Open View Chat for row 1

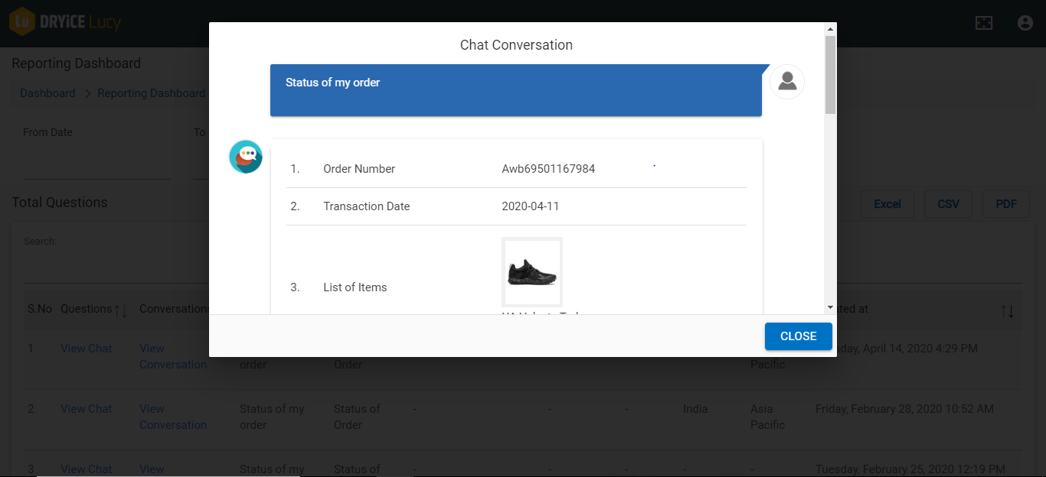pyautogui.click(x=87, y=349)
